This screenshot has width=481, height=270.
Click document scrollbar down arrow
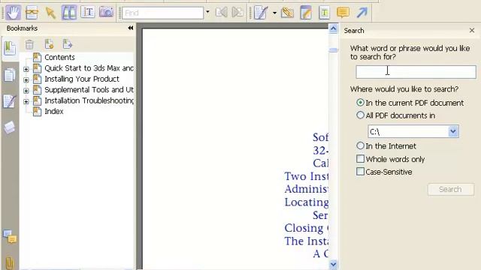click(x=333, y=264)
